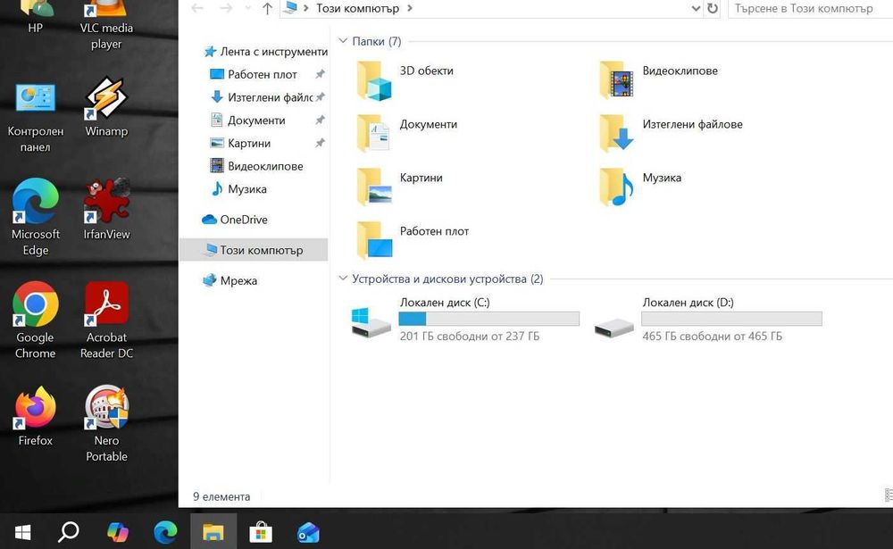Image resolution: width=893 pixels, height=549 pixels.
Task: Select Локален диск (C:) drive
Action: [x=464, y=319]
